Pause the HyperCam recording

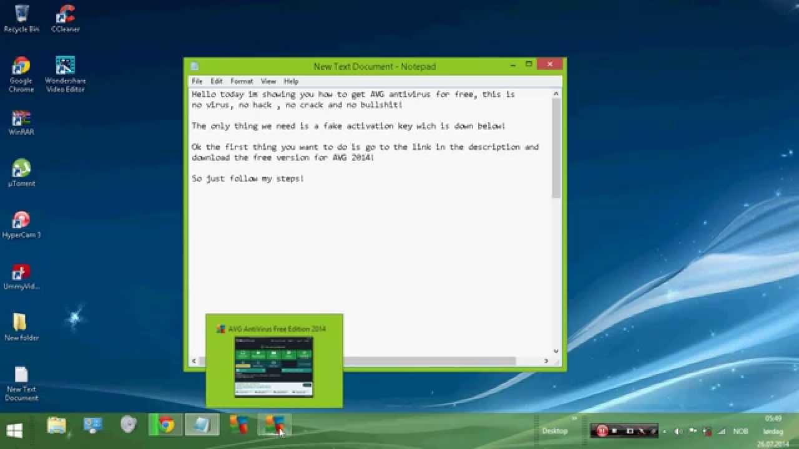click(602, 431)
